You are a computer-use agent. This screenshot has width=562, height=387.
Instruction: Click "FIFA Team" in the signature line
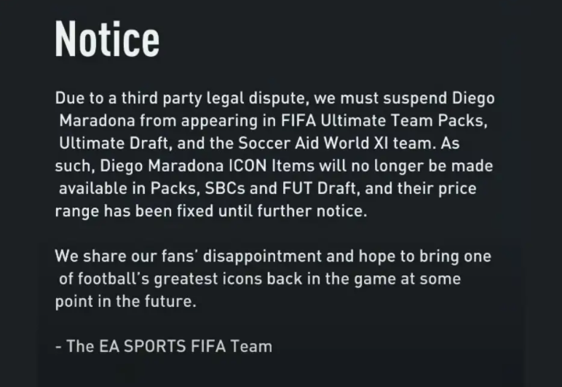[x=234, y=347]
